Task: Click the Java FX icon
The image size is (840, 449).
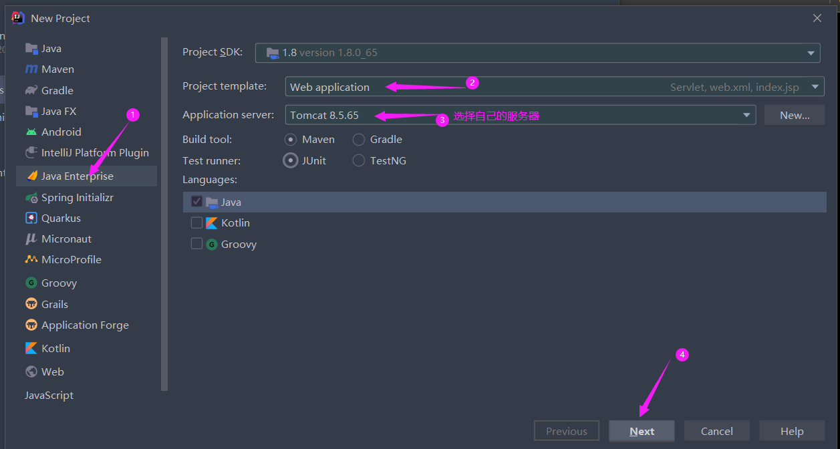Action: (x=31, y=111)
